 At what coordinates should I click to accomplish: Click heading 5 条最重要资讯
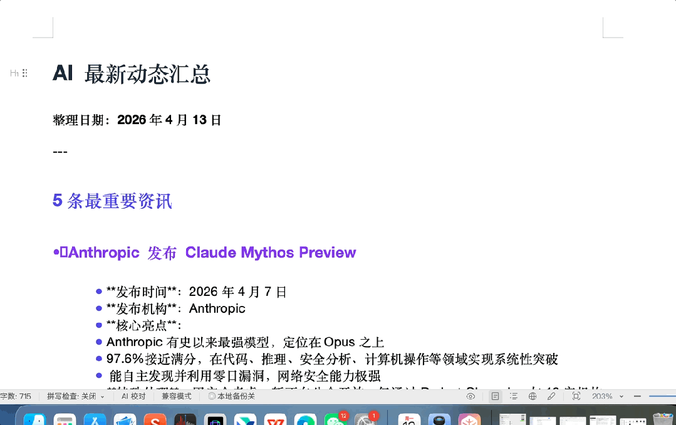[112, 201]
